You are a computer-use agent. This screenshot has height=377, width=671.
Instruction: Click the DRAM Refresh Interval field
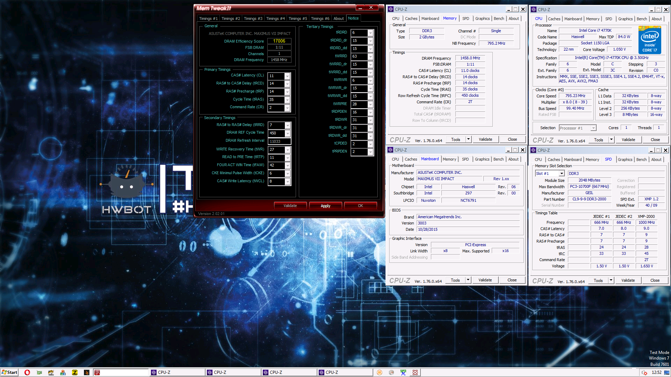click(279, 141)
